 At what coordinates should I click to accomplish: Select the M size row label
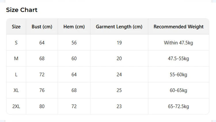(x=16, y=58)
